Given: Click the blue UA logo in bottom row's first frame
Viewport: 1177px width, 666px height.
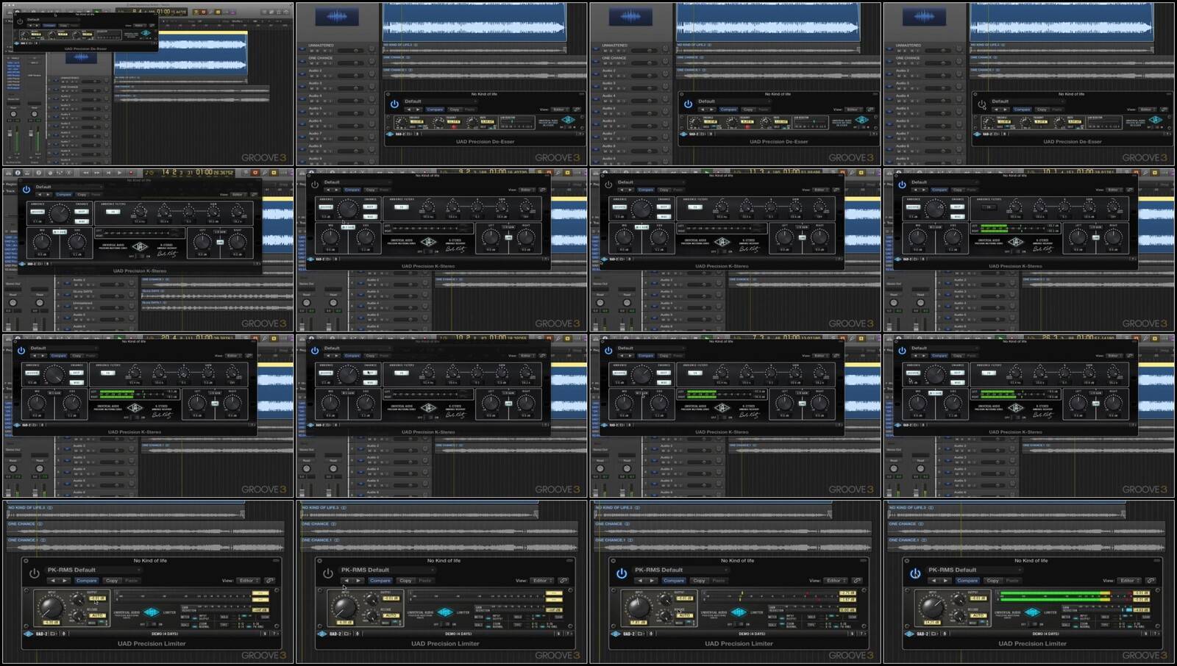Looking at the screenshot, I should [152, 612].
